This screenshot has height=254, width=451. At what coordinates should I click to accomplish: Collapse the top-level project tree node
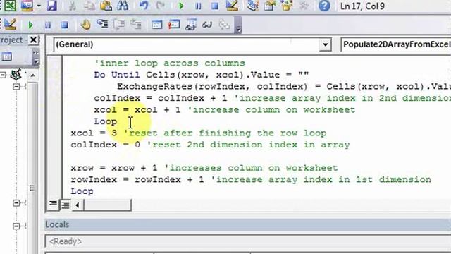[3, 75]
